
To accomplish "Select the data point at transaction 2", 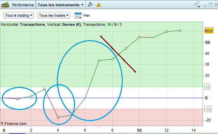I will coord(31,96).
